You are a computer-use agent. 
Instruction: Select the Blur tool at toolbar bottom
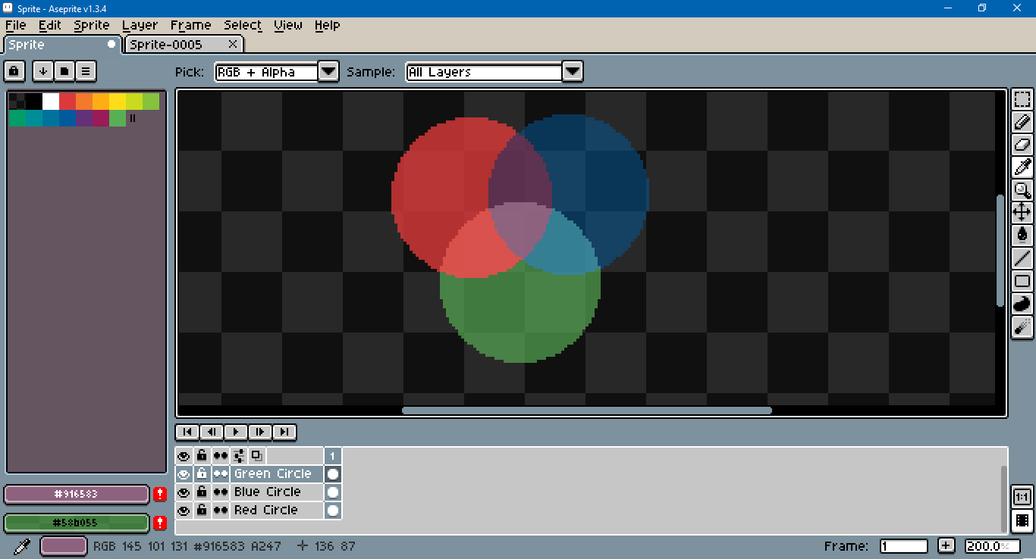tap(1022, 326)
